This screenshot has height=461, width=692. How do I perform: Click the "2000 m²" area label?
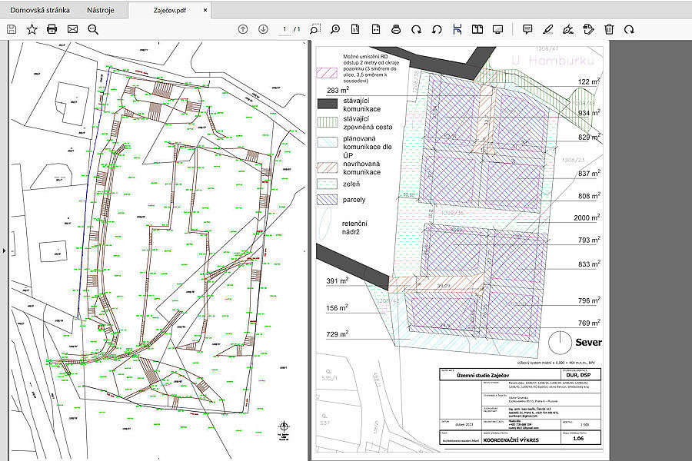(x=587, y=217)
